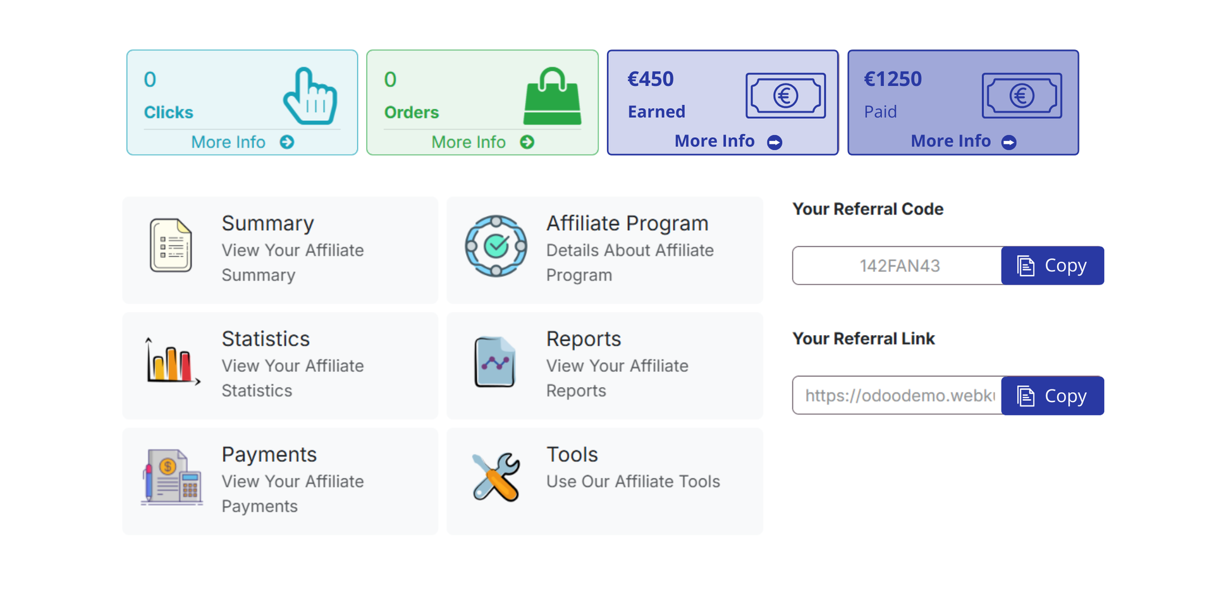Image resolution: width=1214 pixels, height=607 pixels.
Task: Click the euro banknote icon in Paid card
Action: (x=1021, y=96)
